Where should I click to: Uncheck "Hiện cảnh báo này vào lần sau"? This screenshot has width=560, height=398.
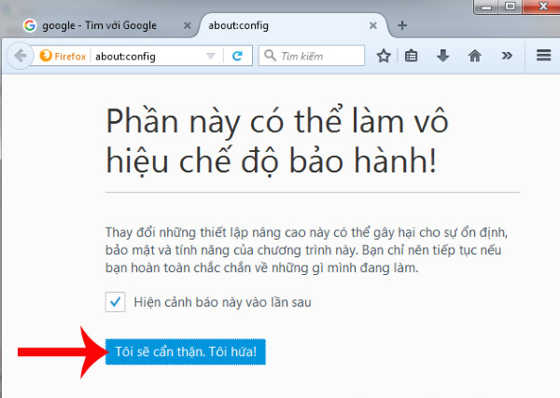[115, 302]
